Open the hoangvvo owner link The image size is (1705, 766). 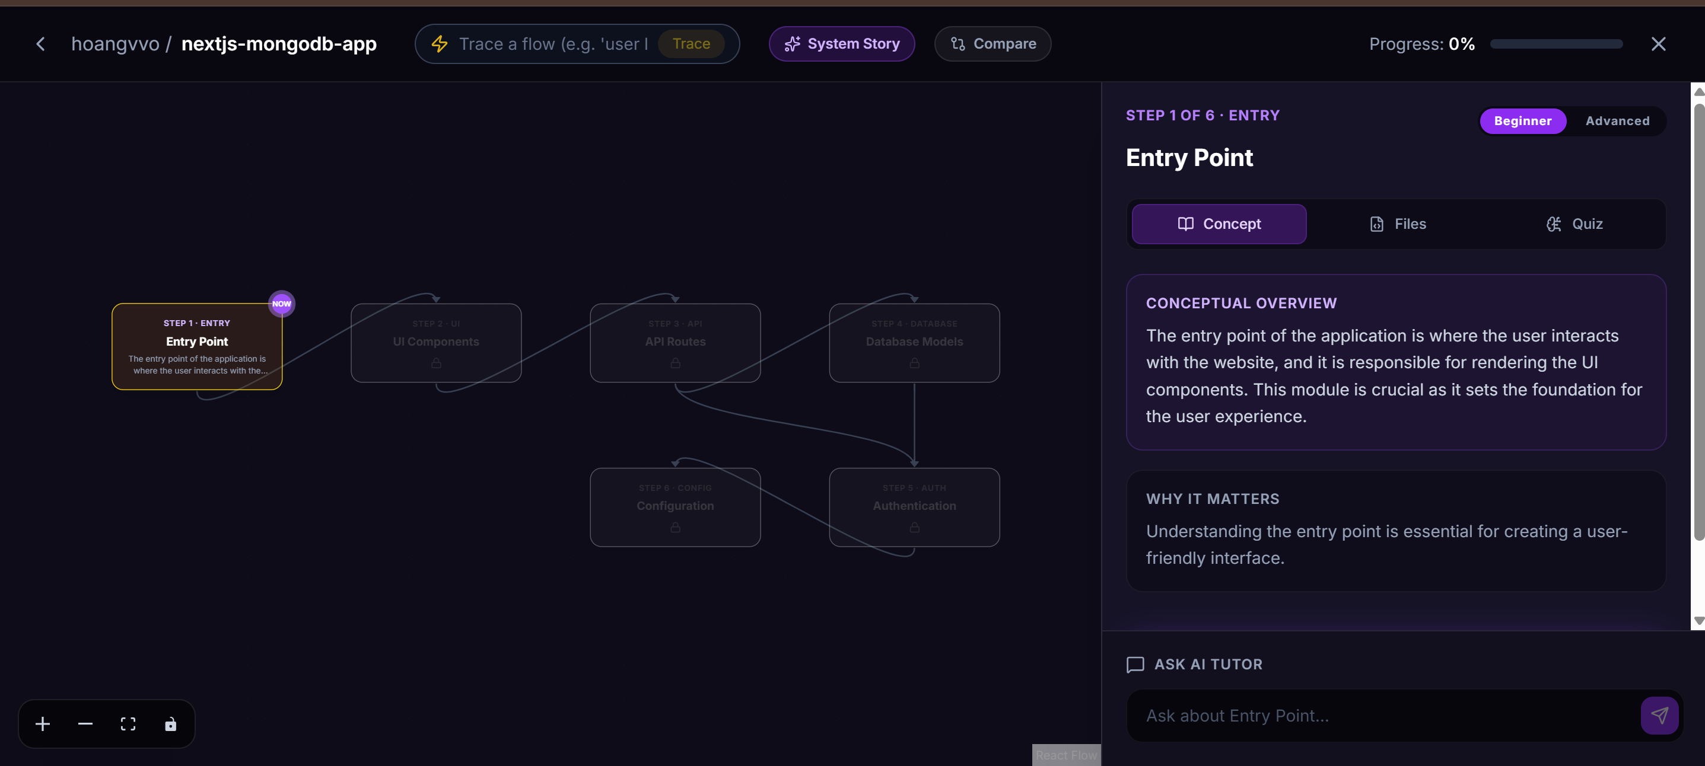115,44
